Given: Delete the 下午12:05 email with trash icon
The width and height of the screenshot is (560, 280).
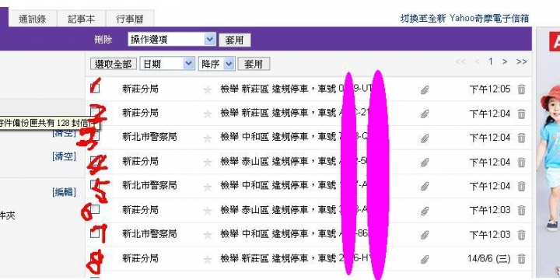Looking at the screenshot, I should [x=521, y=89].
